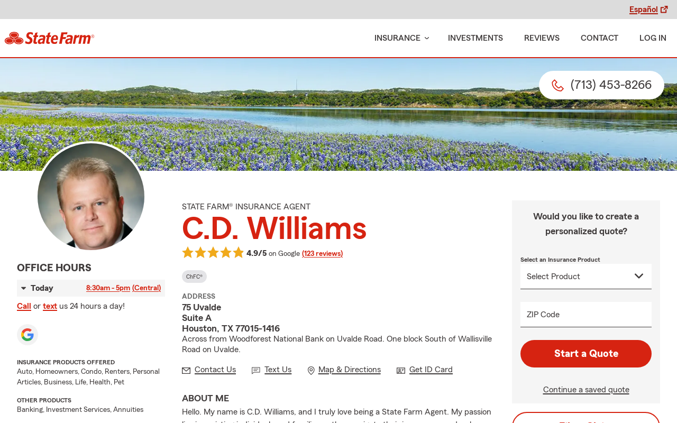
Task: Go to the Reviews menu item
Action: tap(542, 38)
